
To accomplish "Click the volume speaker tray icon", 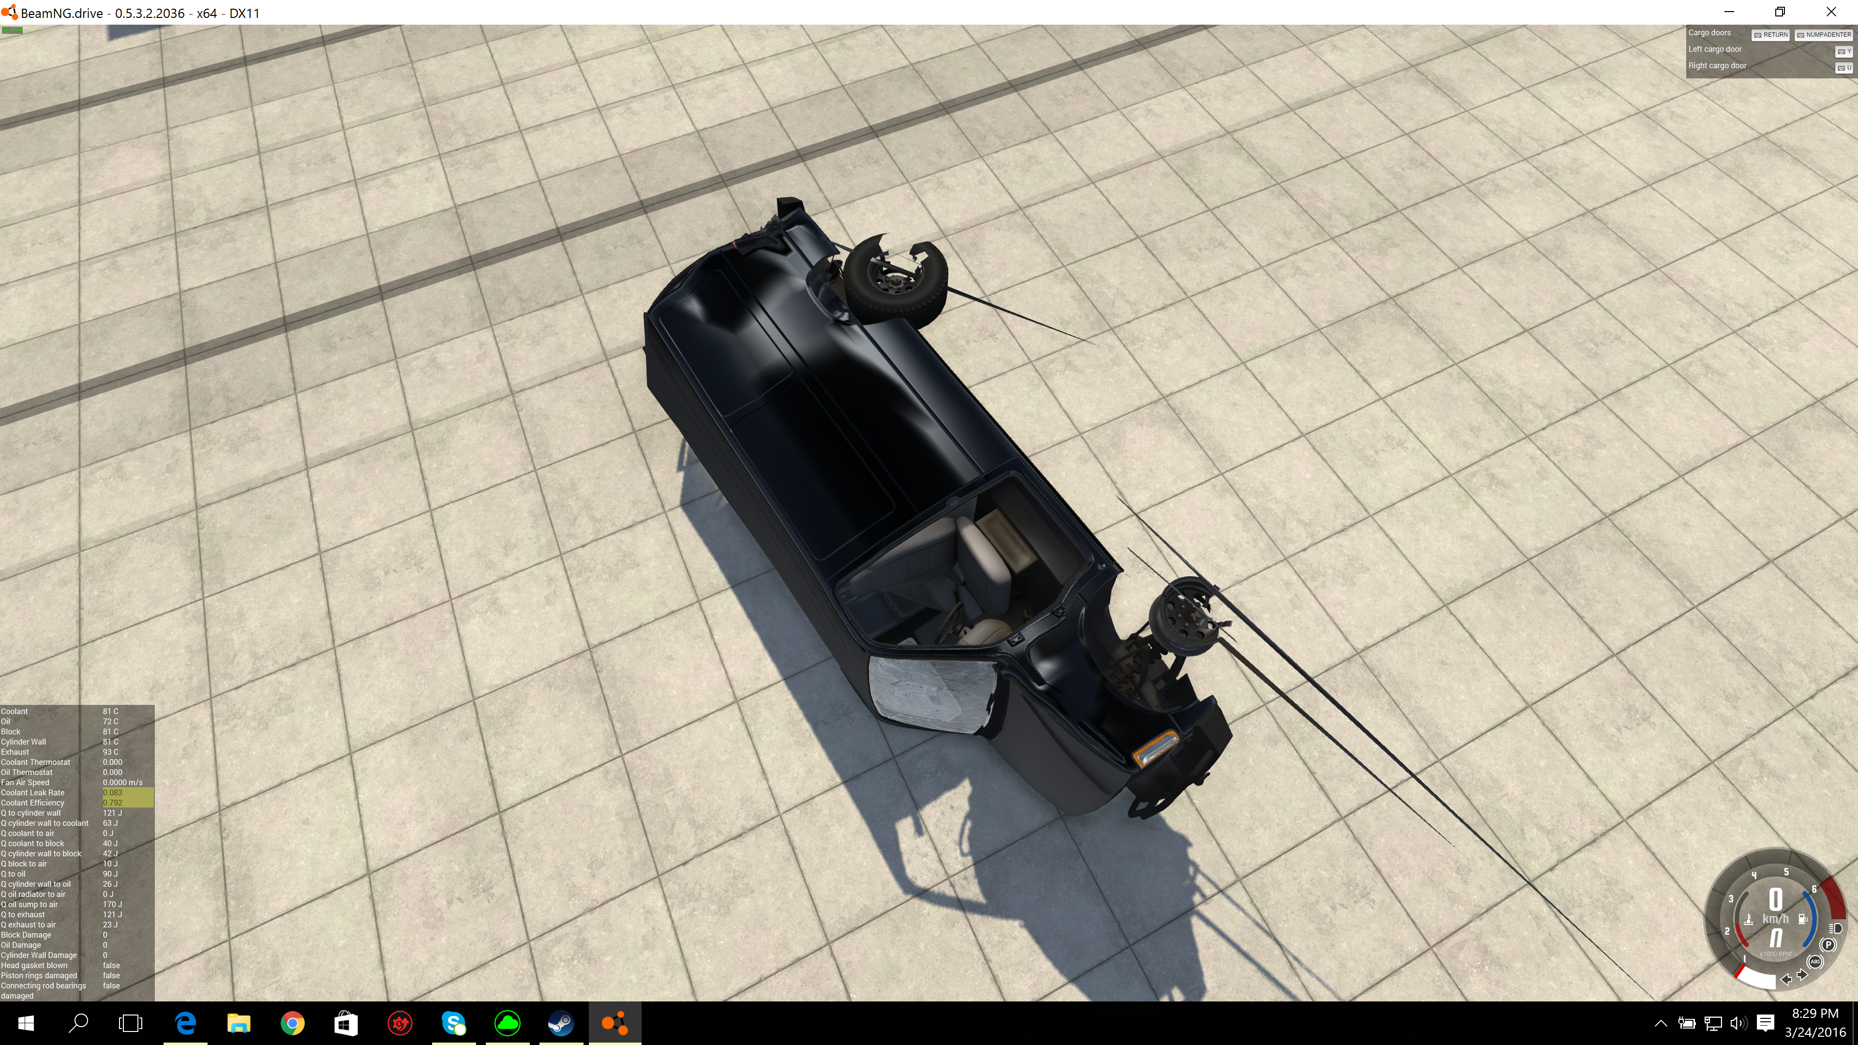I will [x=1738, y=1023].
